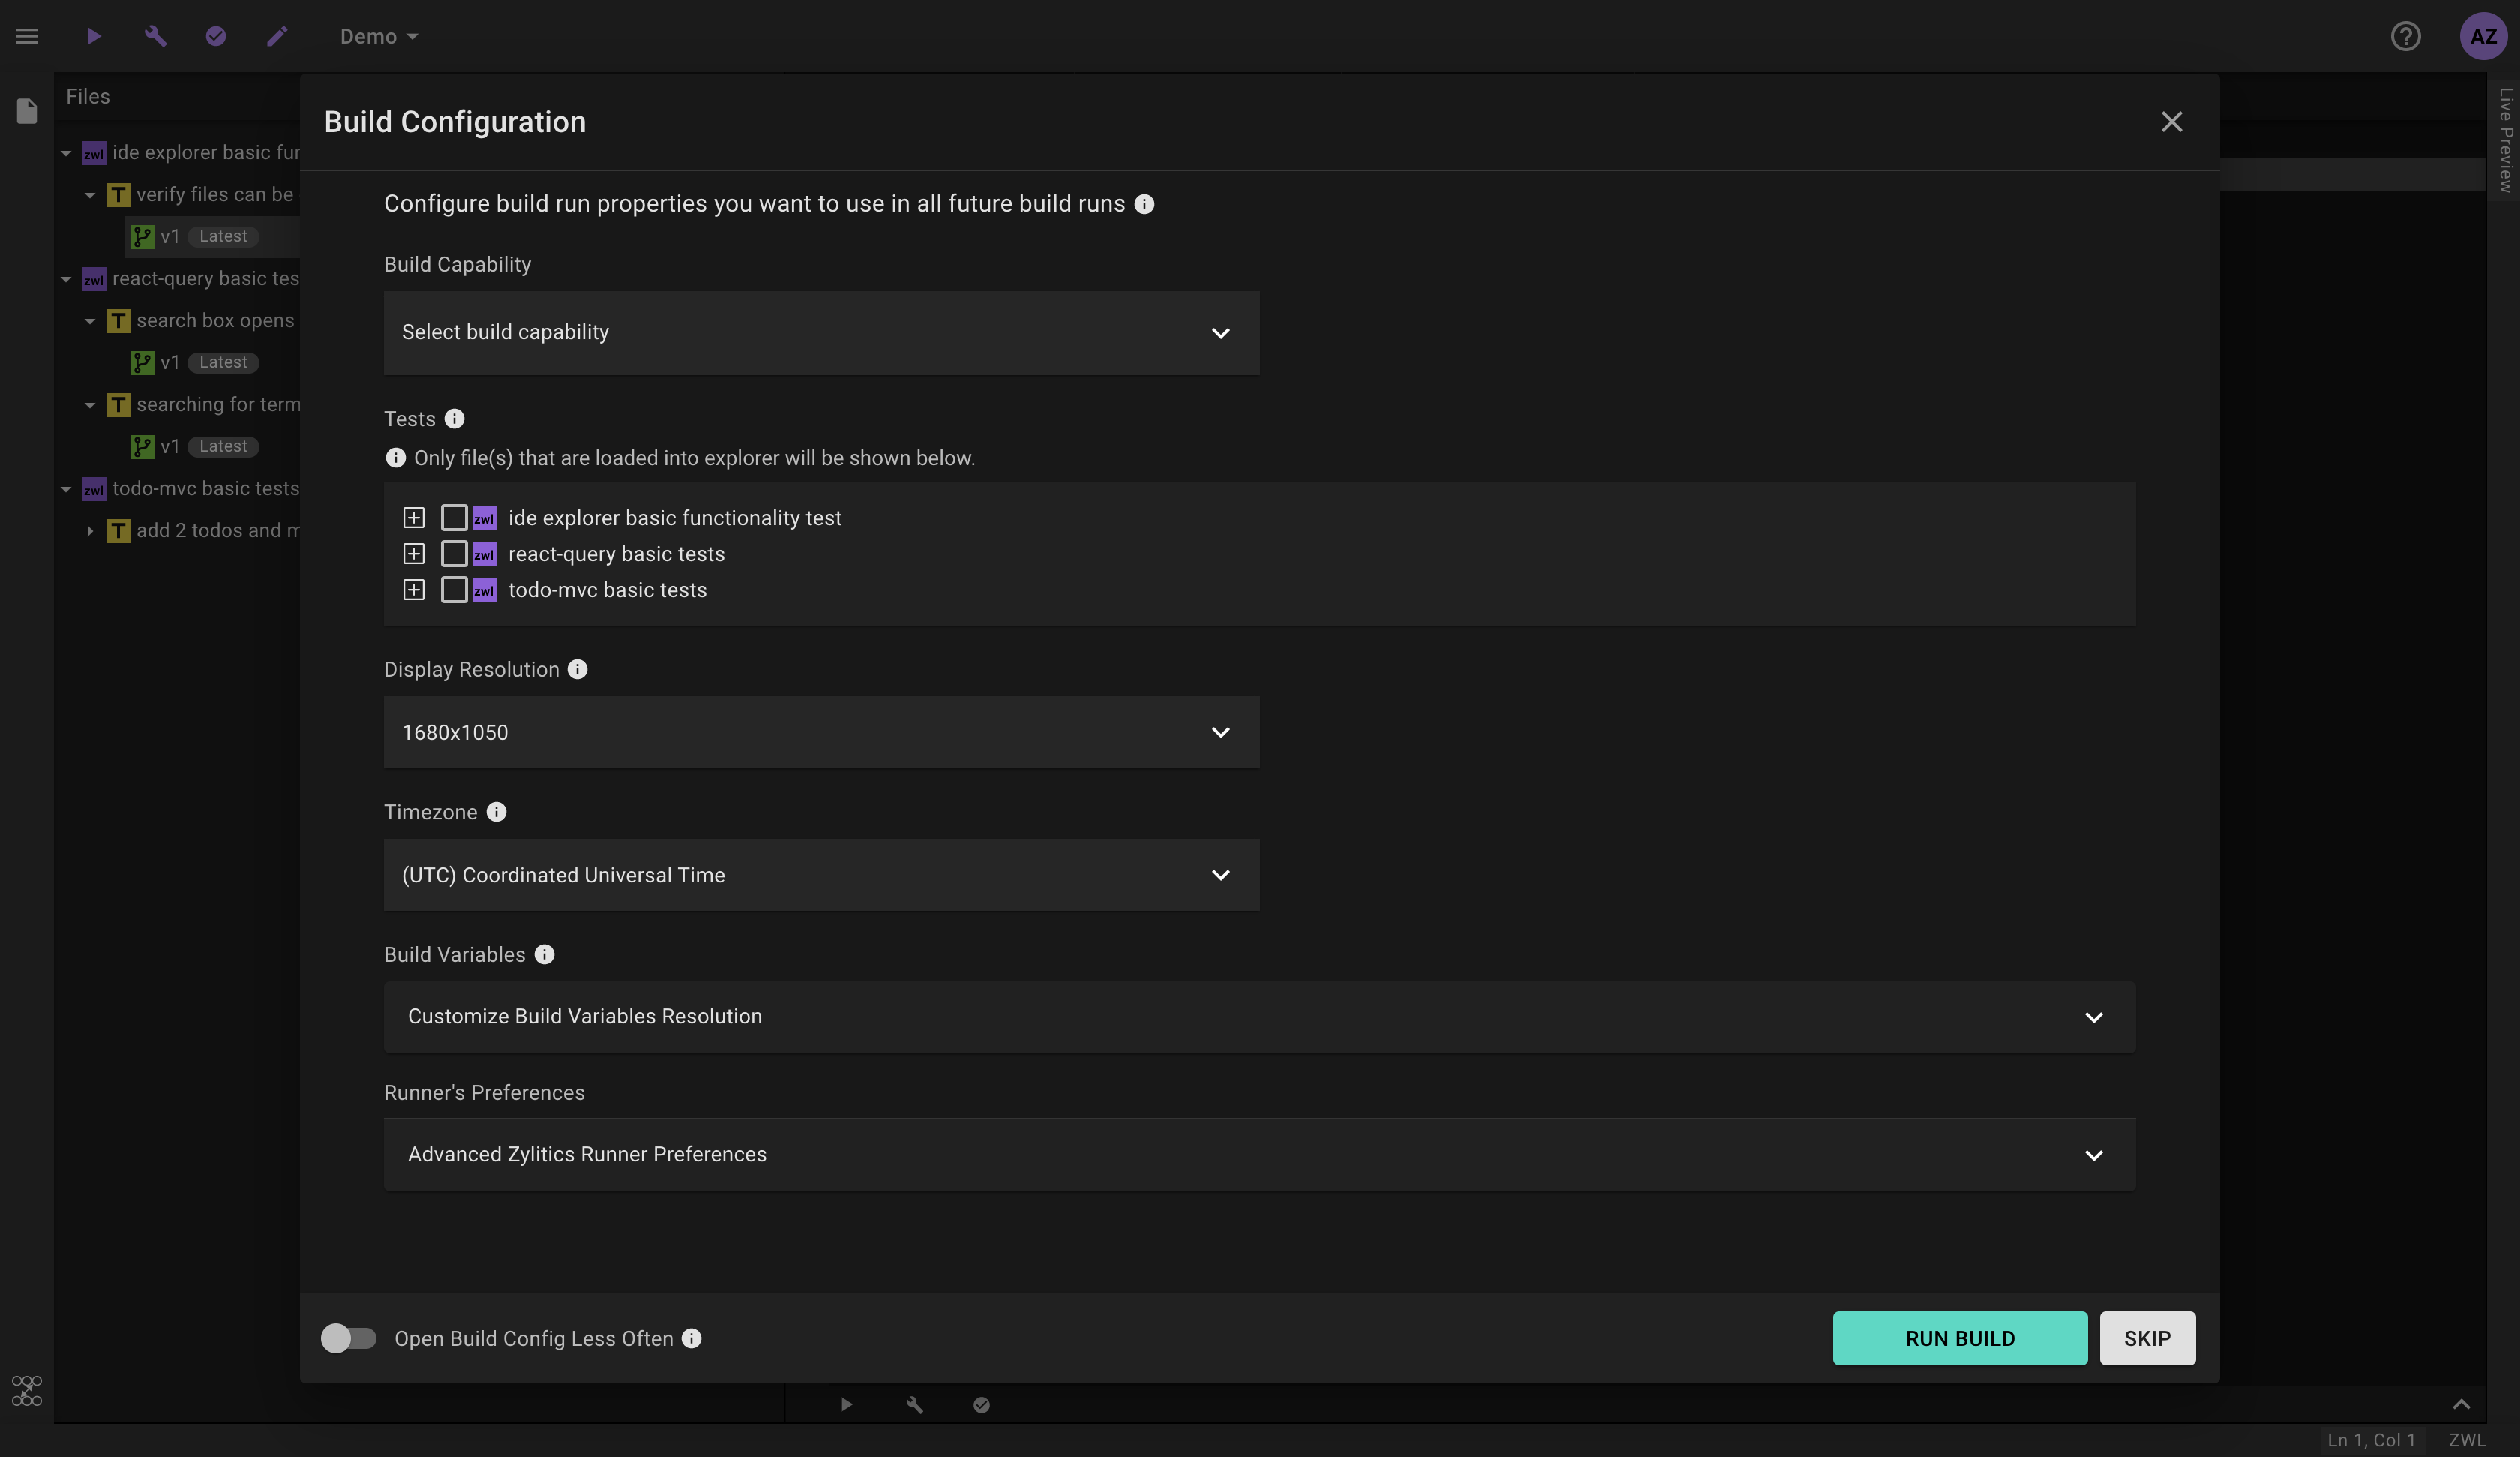Open the Select build capability dropdown
Viewport: 2520px width, 1457px height.
820,332
